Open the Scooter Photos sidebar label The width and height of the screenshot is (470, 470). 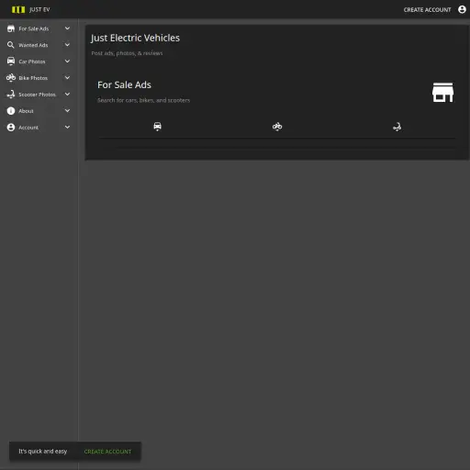point(37,95)
